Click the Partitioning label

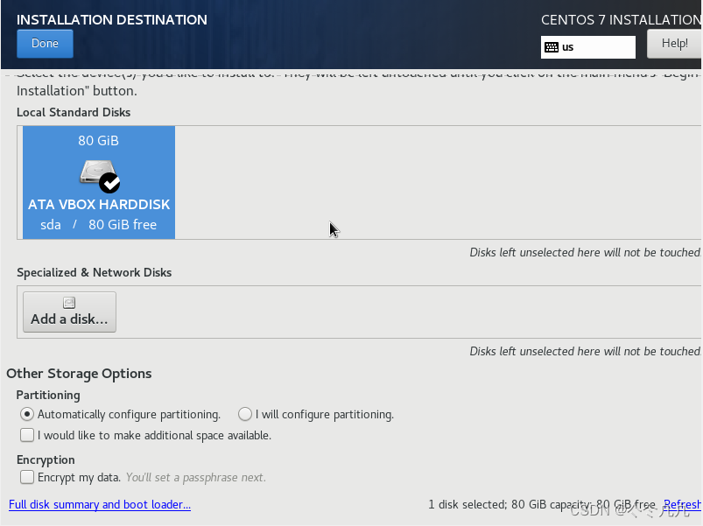(48, 395)
